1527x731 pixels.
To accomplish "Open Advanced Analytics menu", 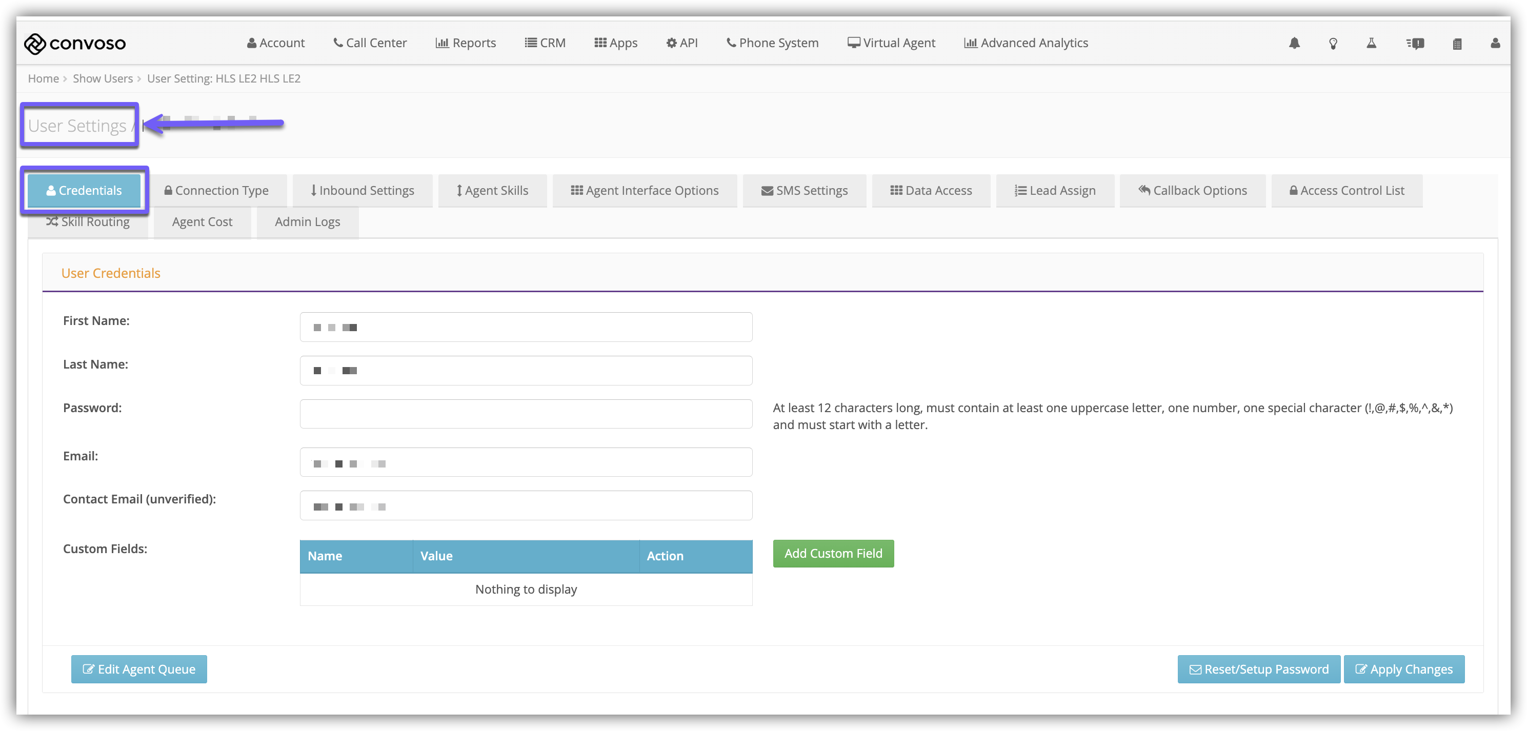I will click(x=1026, y=43).
